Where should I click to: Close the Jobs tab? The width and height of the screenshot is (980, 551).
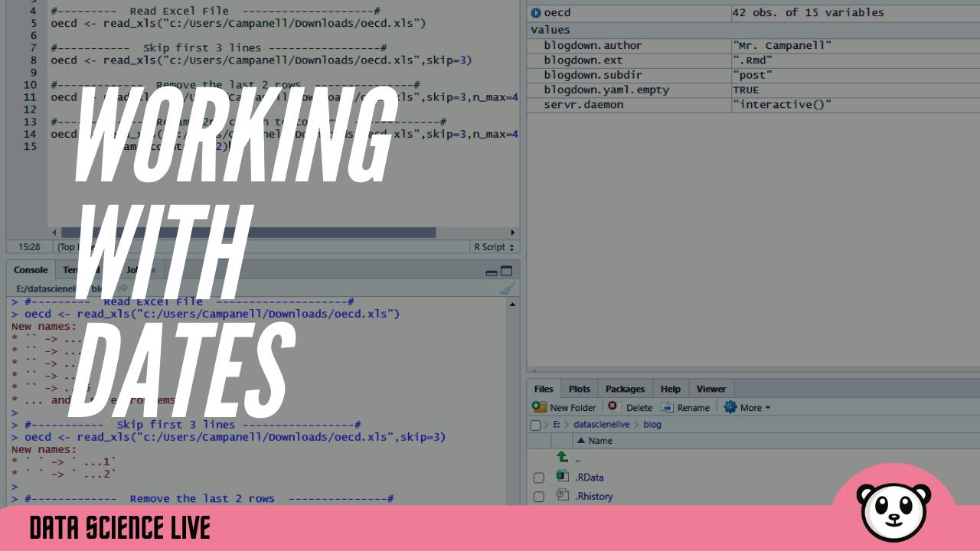(152, 270)
